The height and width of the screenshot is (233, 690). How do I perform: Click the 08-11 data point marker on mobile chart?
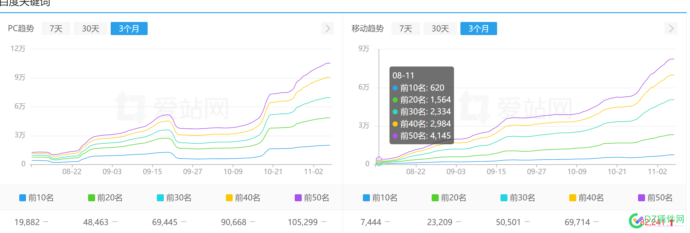[379, 159]
